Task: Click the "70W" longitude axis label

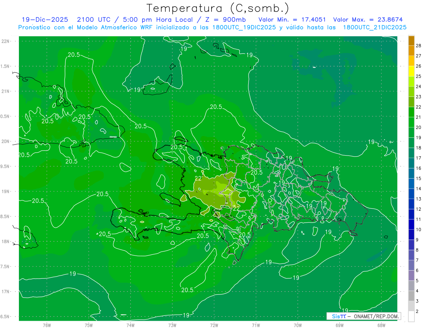Action: tap(298, 325)
